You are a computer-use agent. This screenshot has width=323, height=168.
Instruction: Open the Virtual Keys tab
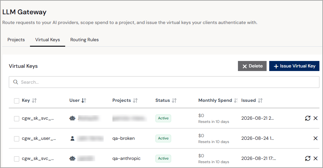click(x=48, y=40)
